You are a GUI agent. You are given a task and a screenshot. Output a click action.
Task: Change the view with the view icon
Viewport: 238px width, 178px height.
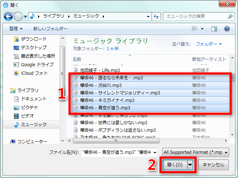(x=195, y=28)
